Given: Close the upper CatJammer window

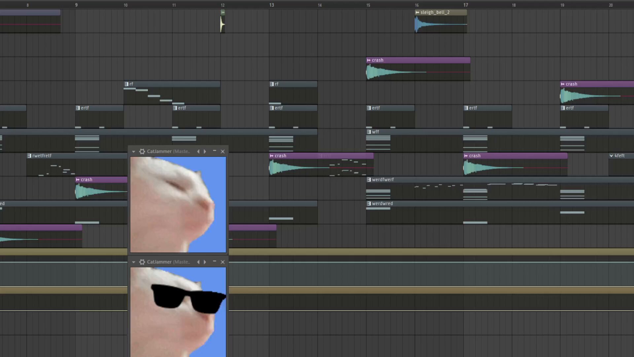Looking at the screenshot, I should (x=223, y=151).
